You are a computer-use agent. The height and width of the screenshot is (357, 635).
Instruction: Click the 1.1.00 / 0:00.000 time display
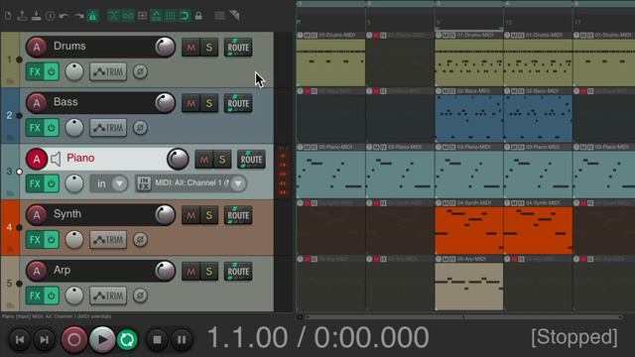pyautogui.click(x=317, y=337)
